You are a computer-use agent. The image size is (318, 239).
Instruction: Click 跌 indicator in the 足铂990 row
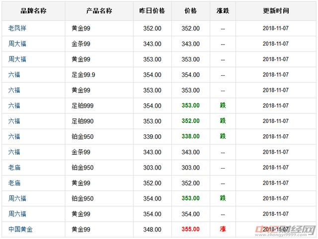pos(223,120)
